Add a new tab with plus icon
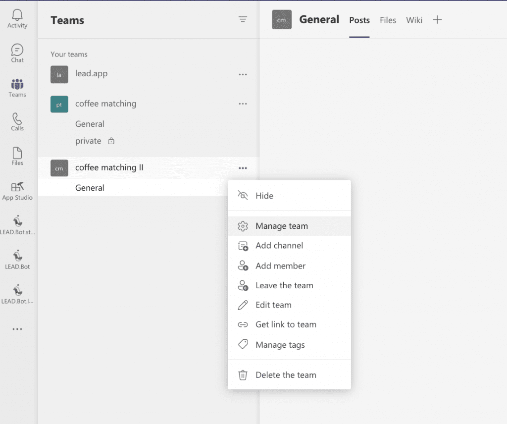Viewport: 507px width, 424px height. tap(437, 20)
